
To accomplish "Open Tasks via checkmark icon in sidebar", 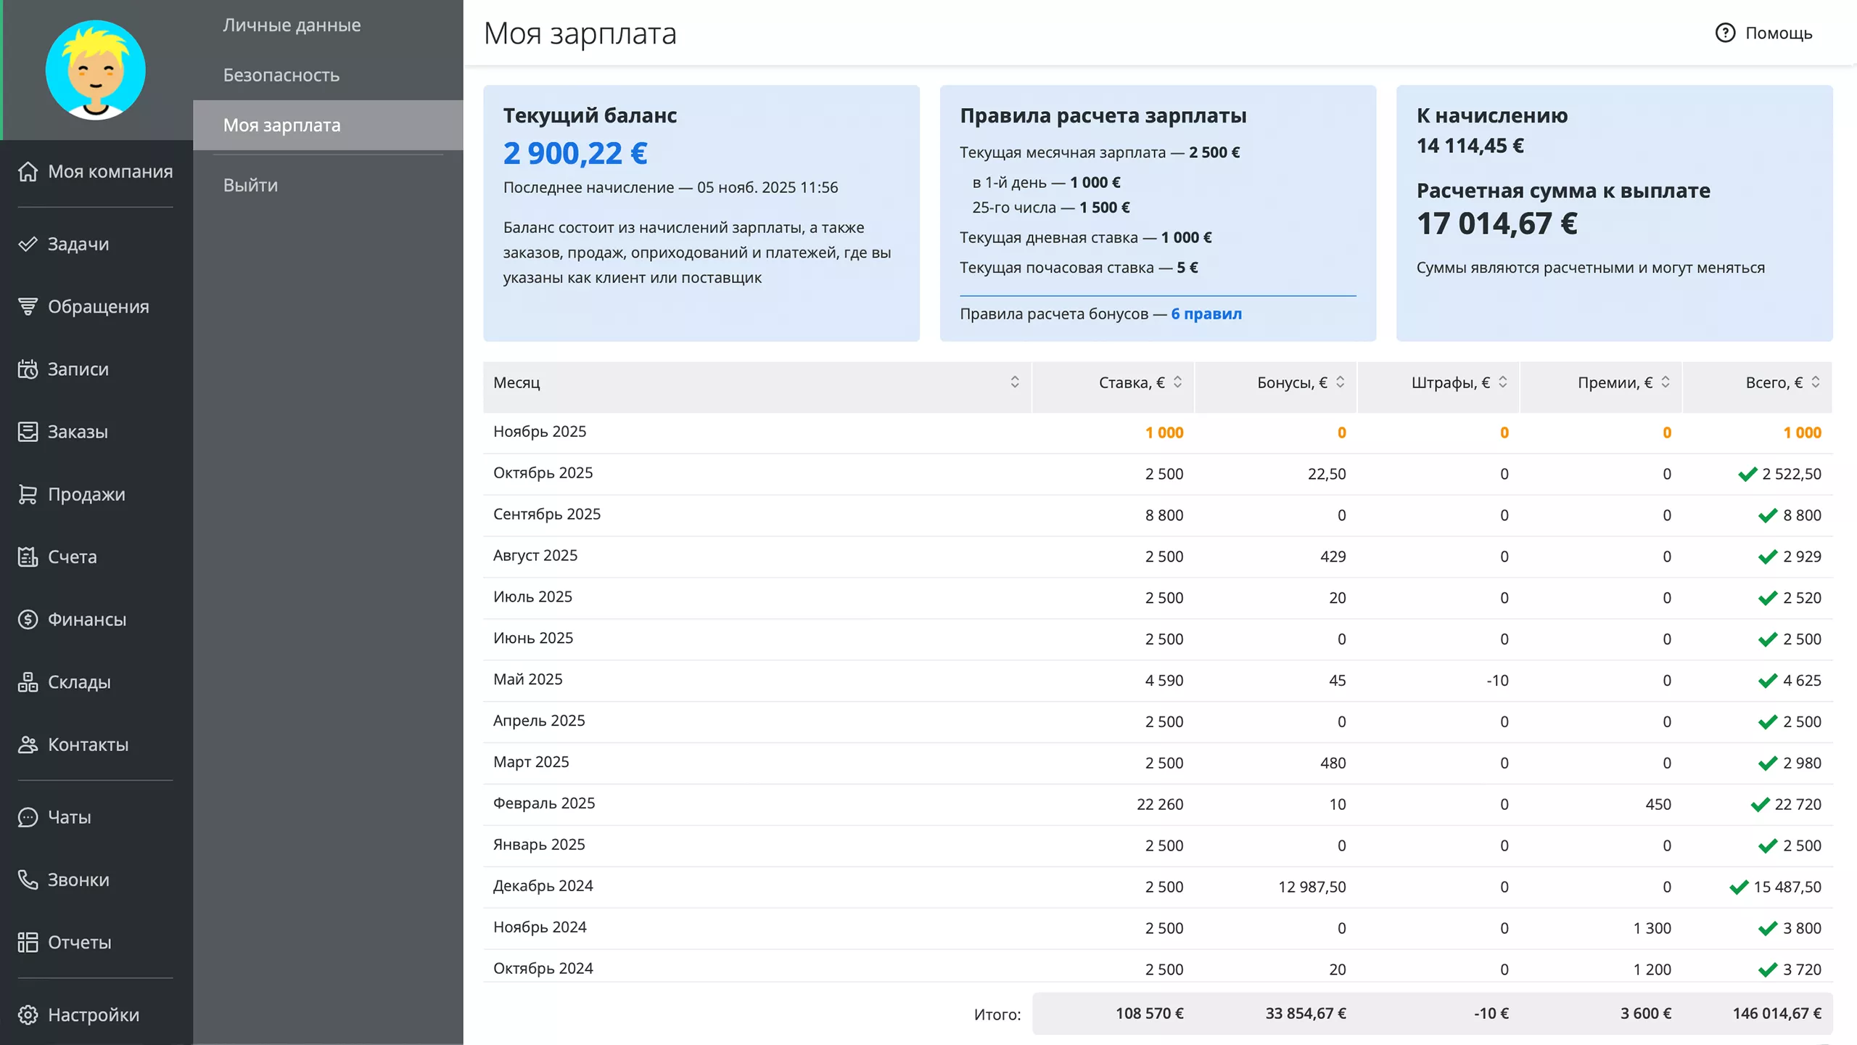I will [x=28, y=244].
